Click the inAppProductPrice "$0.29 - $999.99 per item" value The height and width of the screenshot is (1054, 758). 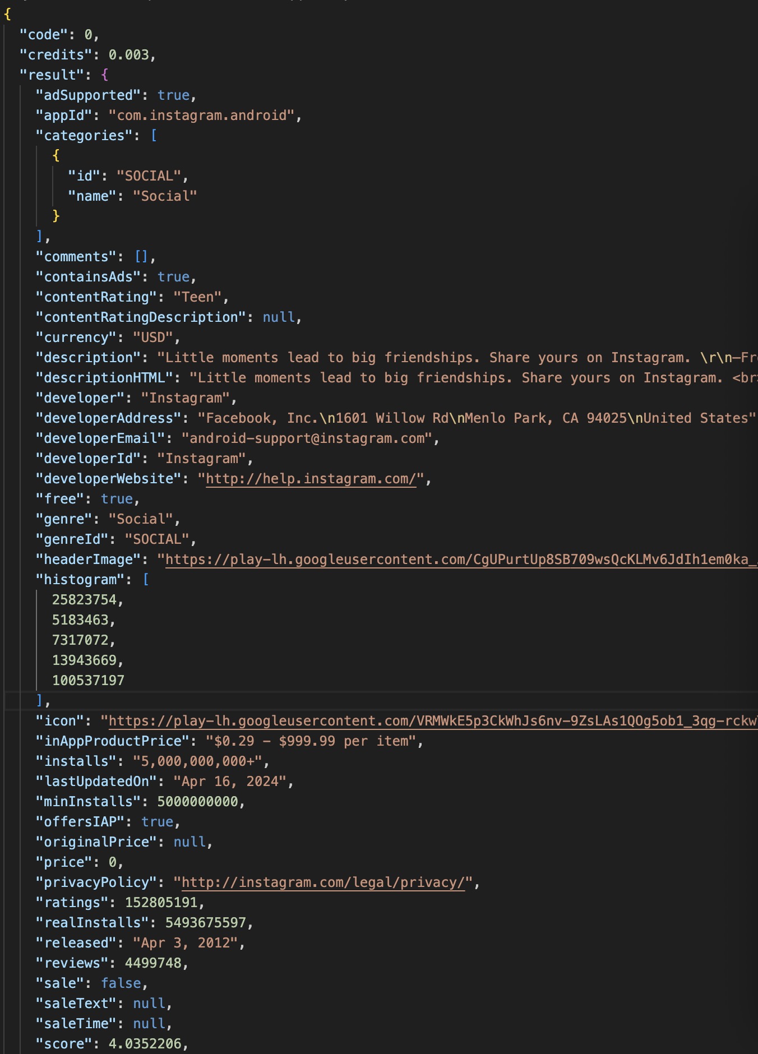pyautogui.click(x=311, y=741)
